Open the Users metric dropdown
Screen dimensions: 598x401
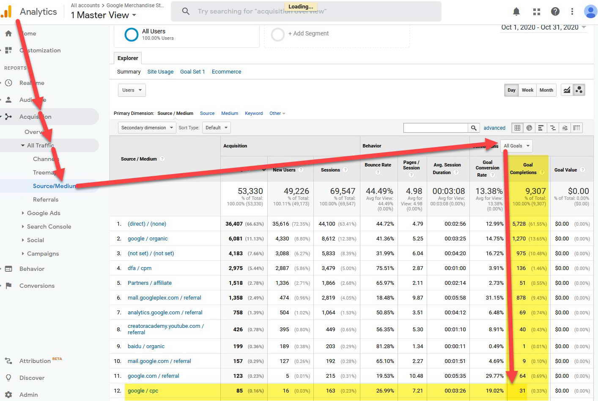click(x=132, y=90)
